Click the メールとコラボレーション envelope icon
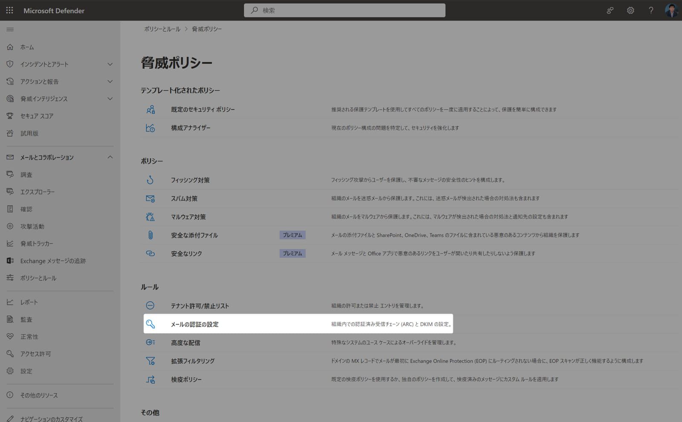Image resolution: width=682 pixels, height=422 pixels. click(10, 157)
